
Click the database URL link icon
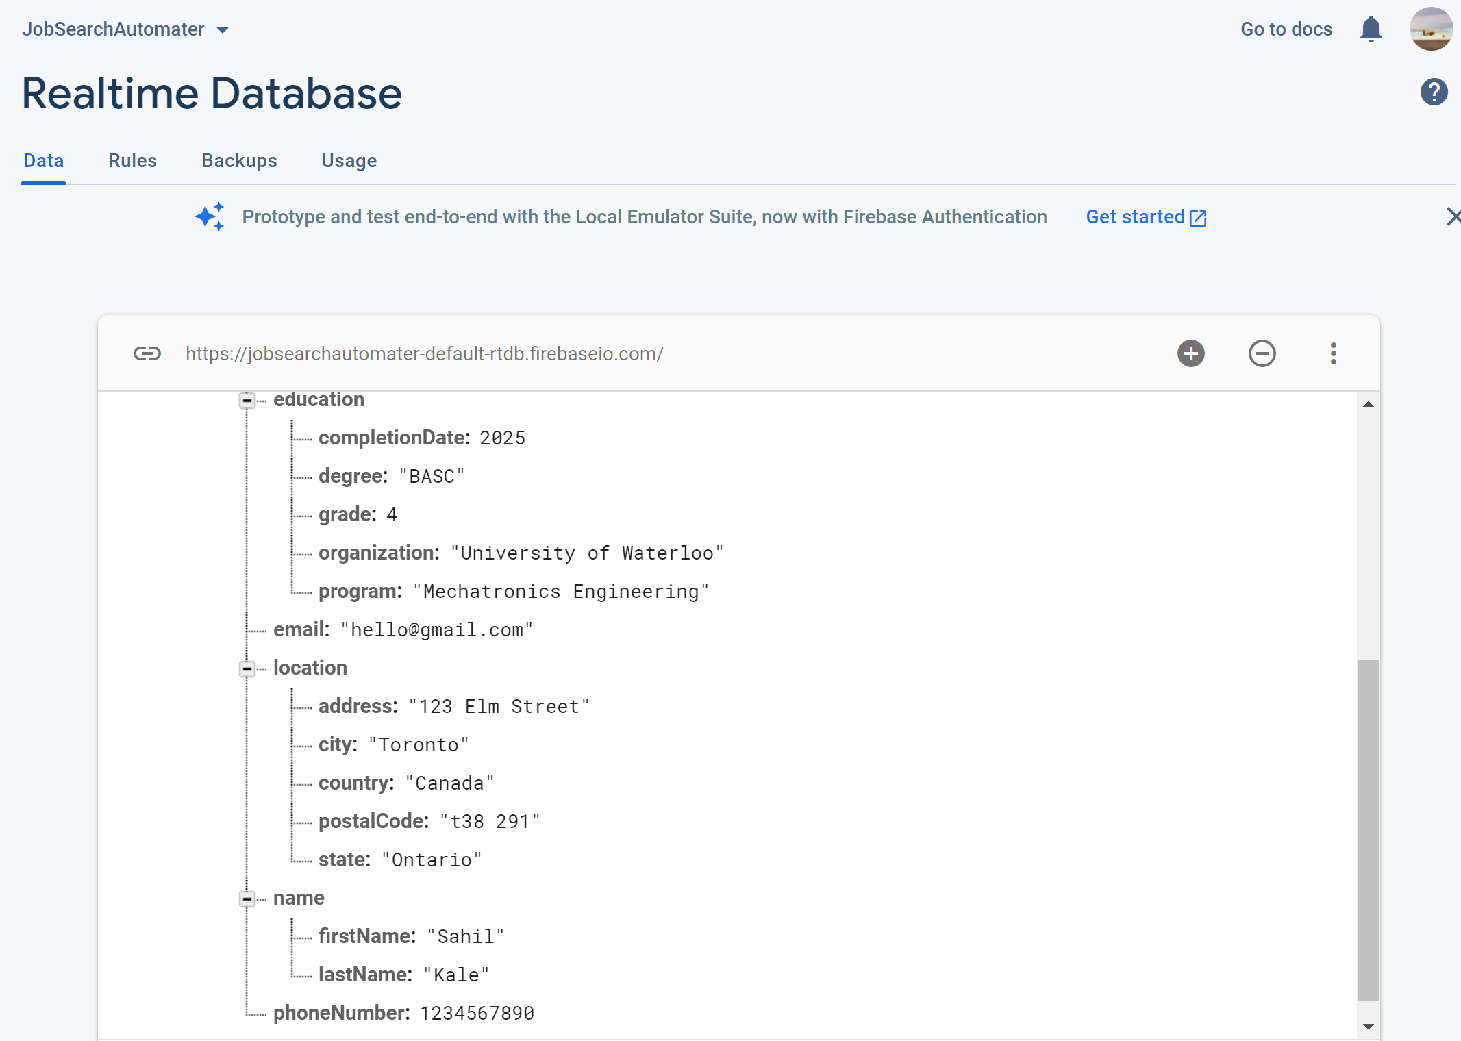[x=147, y=353]
